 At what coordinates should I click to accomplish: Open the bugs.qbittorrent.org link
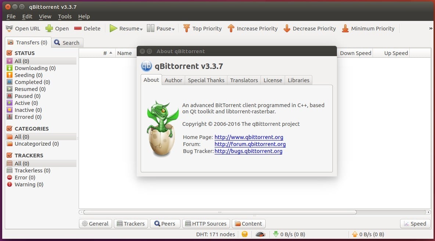[248, 151]
